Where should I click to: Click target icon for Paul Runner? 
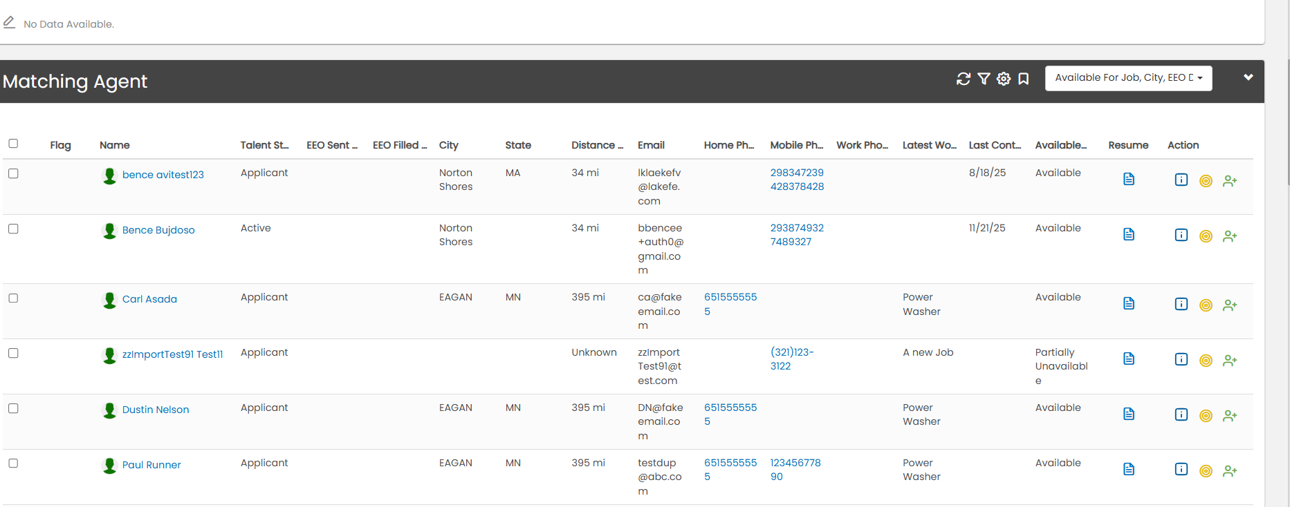pos(1206,471)
